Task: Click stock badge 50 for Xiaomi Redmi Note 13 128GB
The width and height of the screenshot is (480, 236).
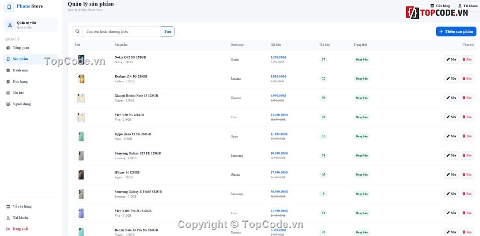Action: 323,98
